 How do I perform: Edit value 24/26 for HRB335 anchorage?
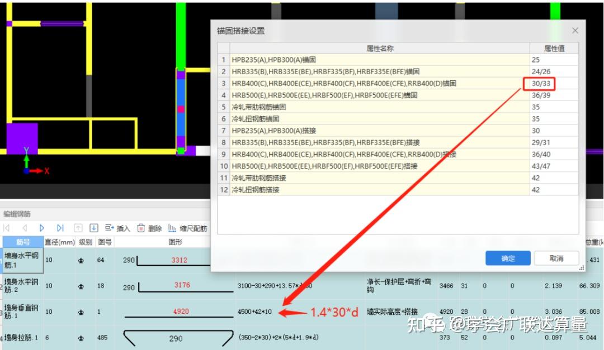554,71
